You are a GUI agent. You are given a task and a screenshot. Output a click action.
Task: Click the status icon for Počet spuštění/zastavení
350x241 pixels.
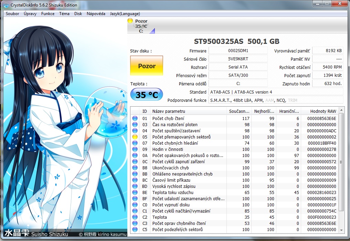pos(135,131)
